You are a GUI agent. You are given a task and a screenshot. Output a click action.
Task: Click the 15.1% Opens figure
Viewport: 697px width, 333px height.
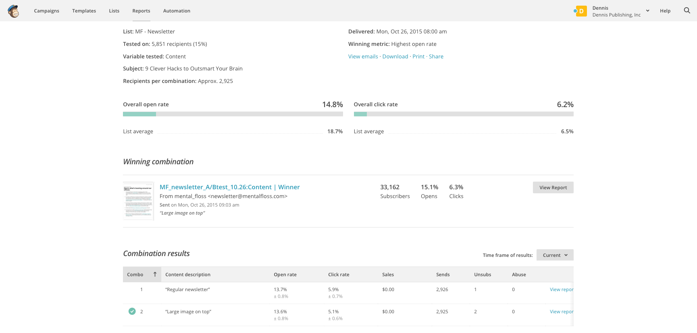pyautogui.click(x=429, y=187)
